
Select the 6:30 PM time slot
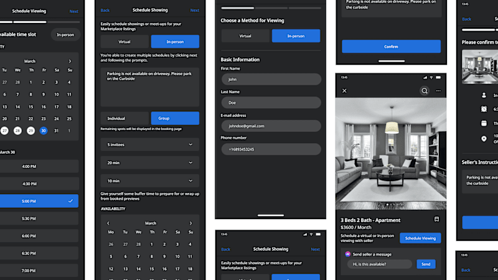tap(39, 253)
